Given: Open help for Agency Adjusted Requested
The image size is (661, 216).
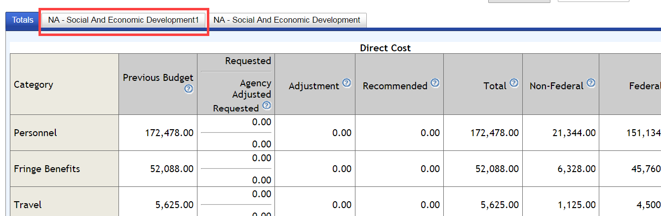Looking at the screenshot, I should (267, 106).
